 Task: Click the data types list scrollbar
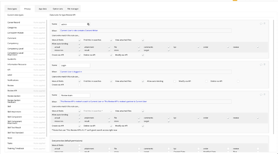[47, 78]
